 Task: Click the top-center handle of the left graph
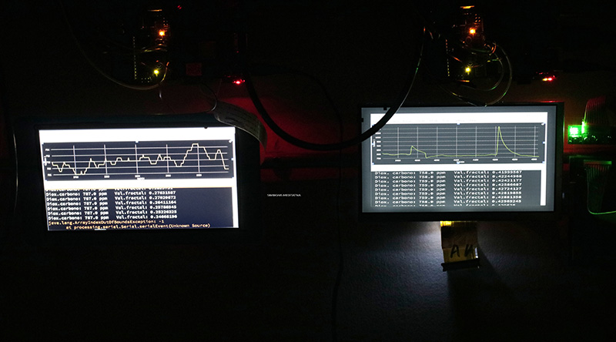click(137, 142)
